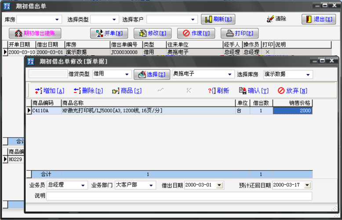Click the 商品名称 column header

[x=148, y=103]
